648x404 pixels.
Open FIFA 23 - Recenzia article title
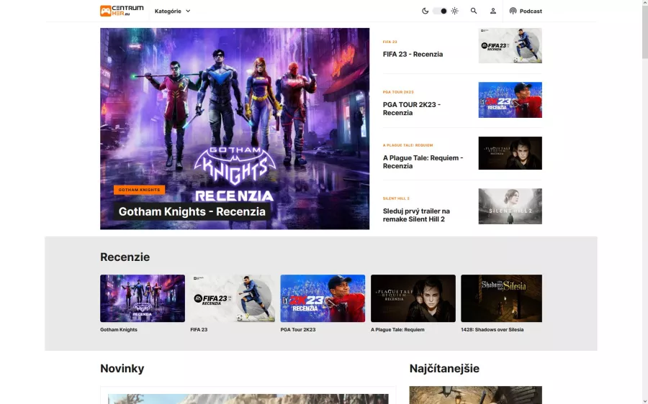coord(413,54)
